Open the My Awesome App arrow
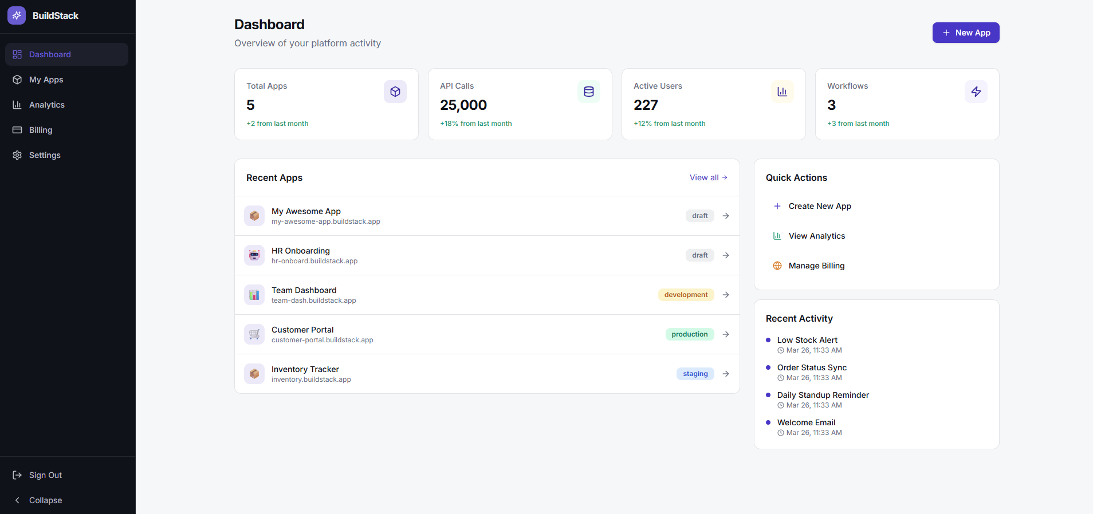1093x514 pixels. [x=726, y=216]
